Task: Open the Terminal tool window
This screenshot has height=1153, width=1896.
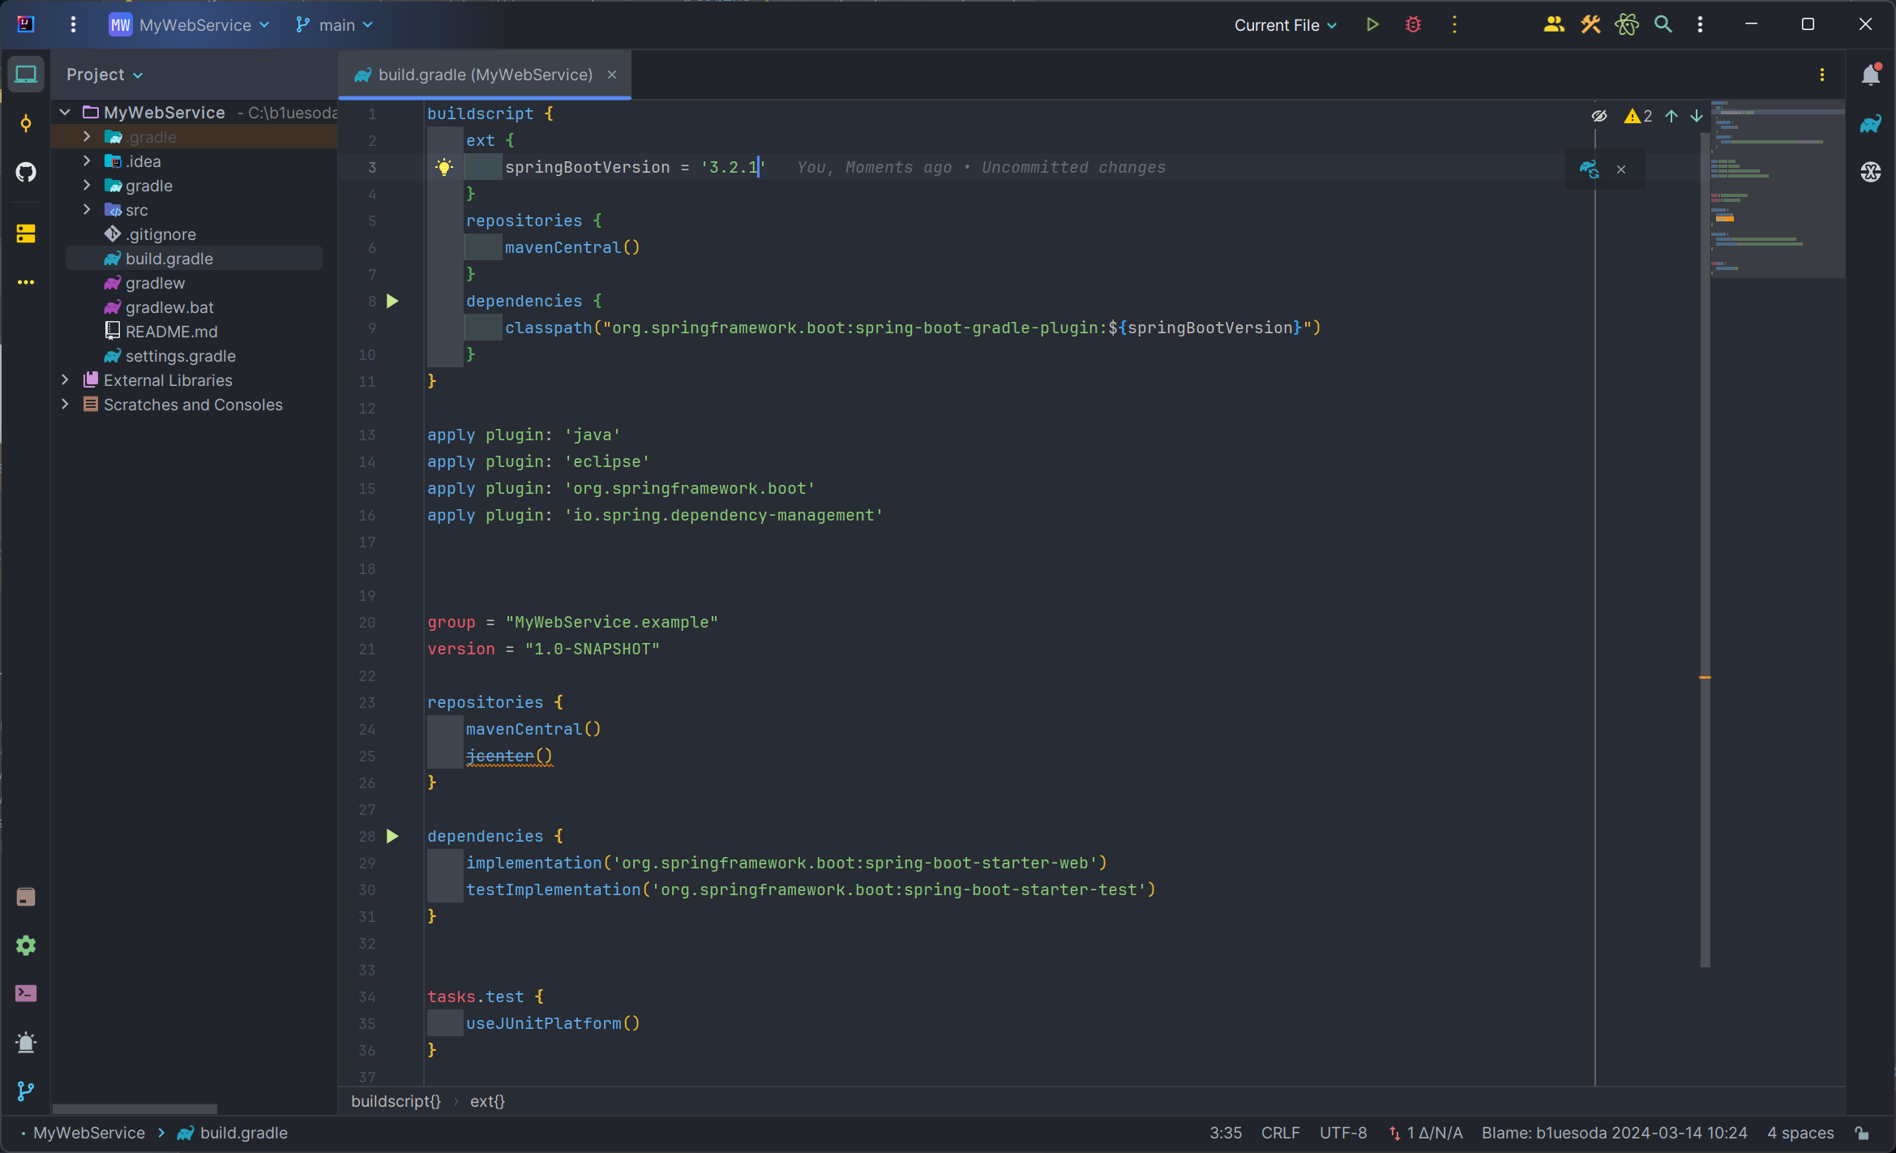Action: (x=26, y=993)
